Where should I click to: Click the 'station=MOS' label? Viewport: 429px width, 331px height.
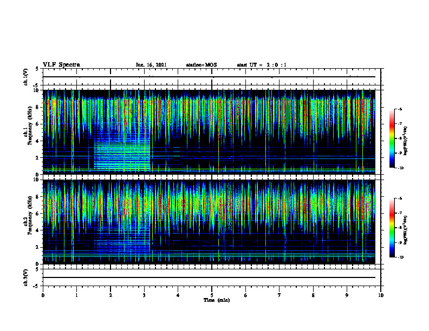pyautogui.click(x=201, y=65)
